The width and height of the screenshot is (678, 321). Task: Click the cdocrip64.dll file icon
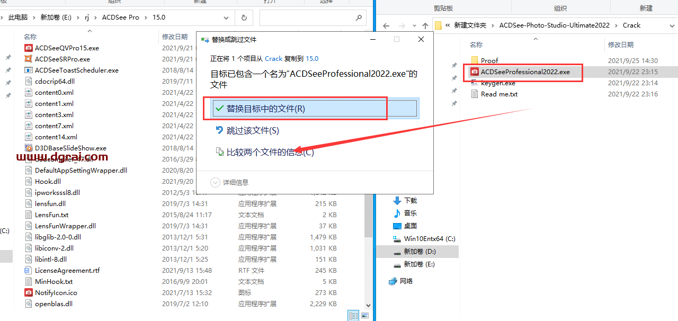[29, 81]
